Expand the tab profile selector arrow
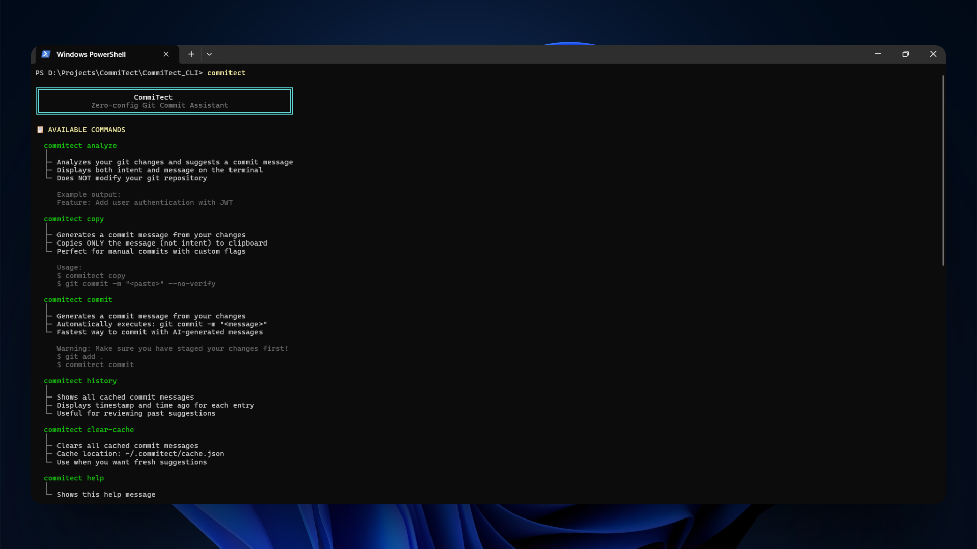Viewport: 977px width, 549px height. (x=209, y=54)
